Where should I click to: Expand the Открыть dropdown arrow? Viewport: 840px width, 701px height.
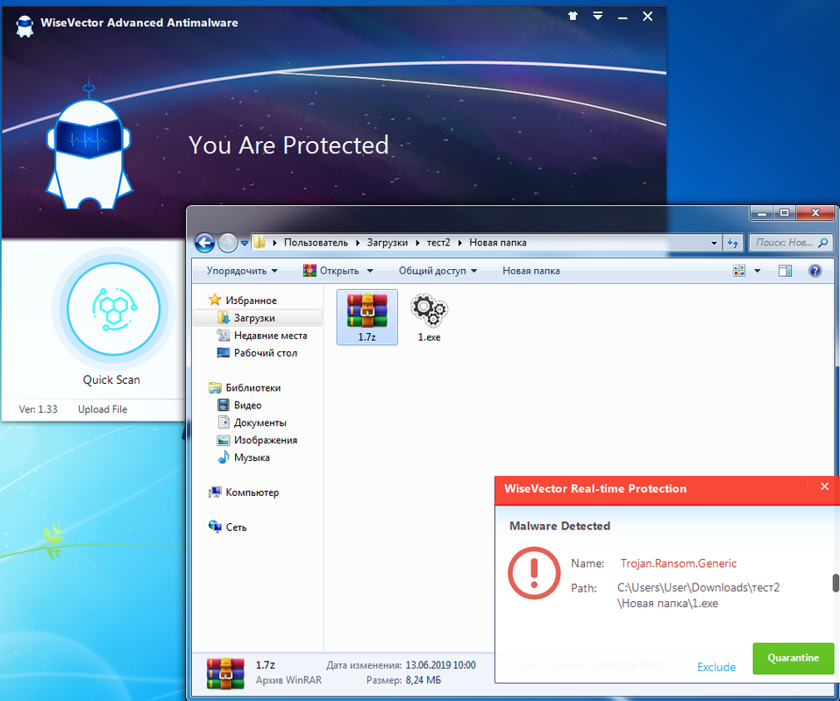coord(370,271)
